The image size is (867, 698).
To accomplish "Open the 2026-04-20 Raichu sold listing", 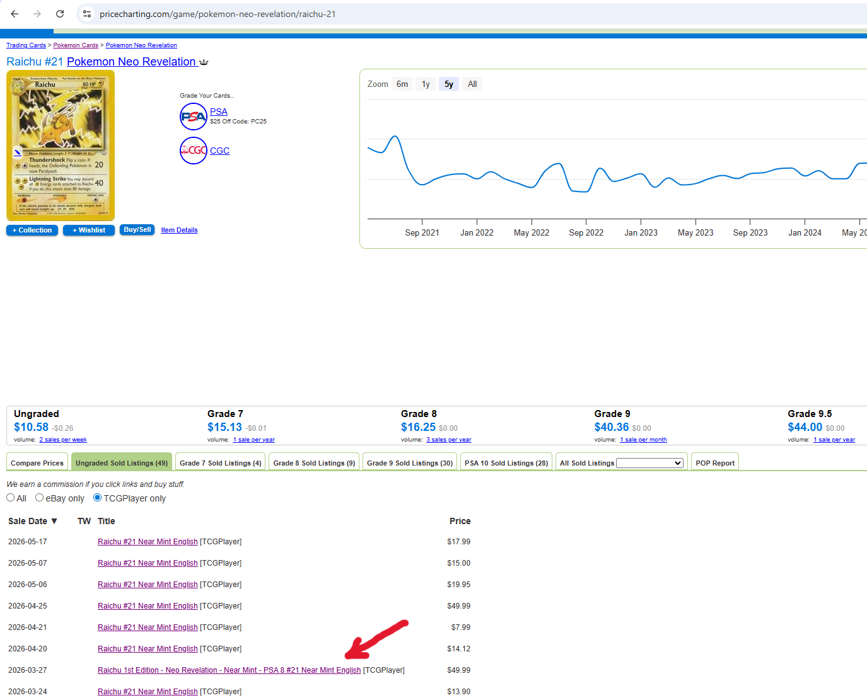I will [148, 649].
